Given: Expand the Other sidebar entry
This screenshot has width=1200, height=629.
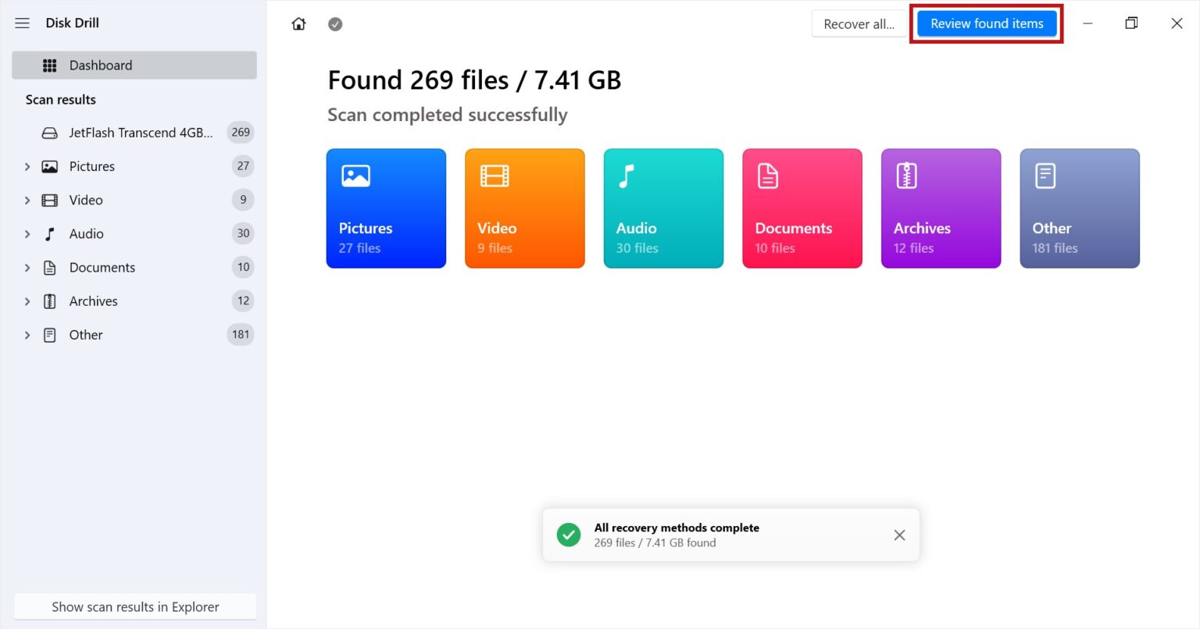Looking at the screenshot, I should click(27, 334).
